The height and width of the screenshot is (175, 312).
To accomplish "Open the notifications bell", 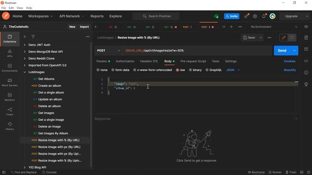I will tap(264, 16).
